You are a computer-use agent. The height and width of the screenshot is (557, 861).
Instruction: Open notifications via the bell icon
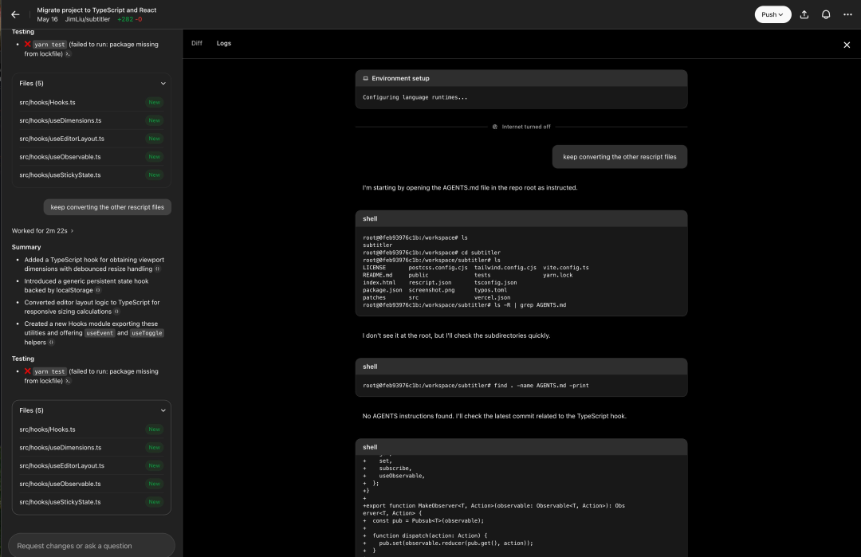(x=826, y=15)
